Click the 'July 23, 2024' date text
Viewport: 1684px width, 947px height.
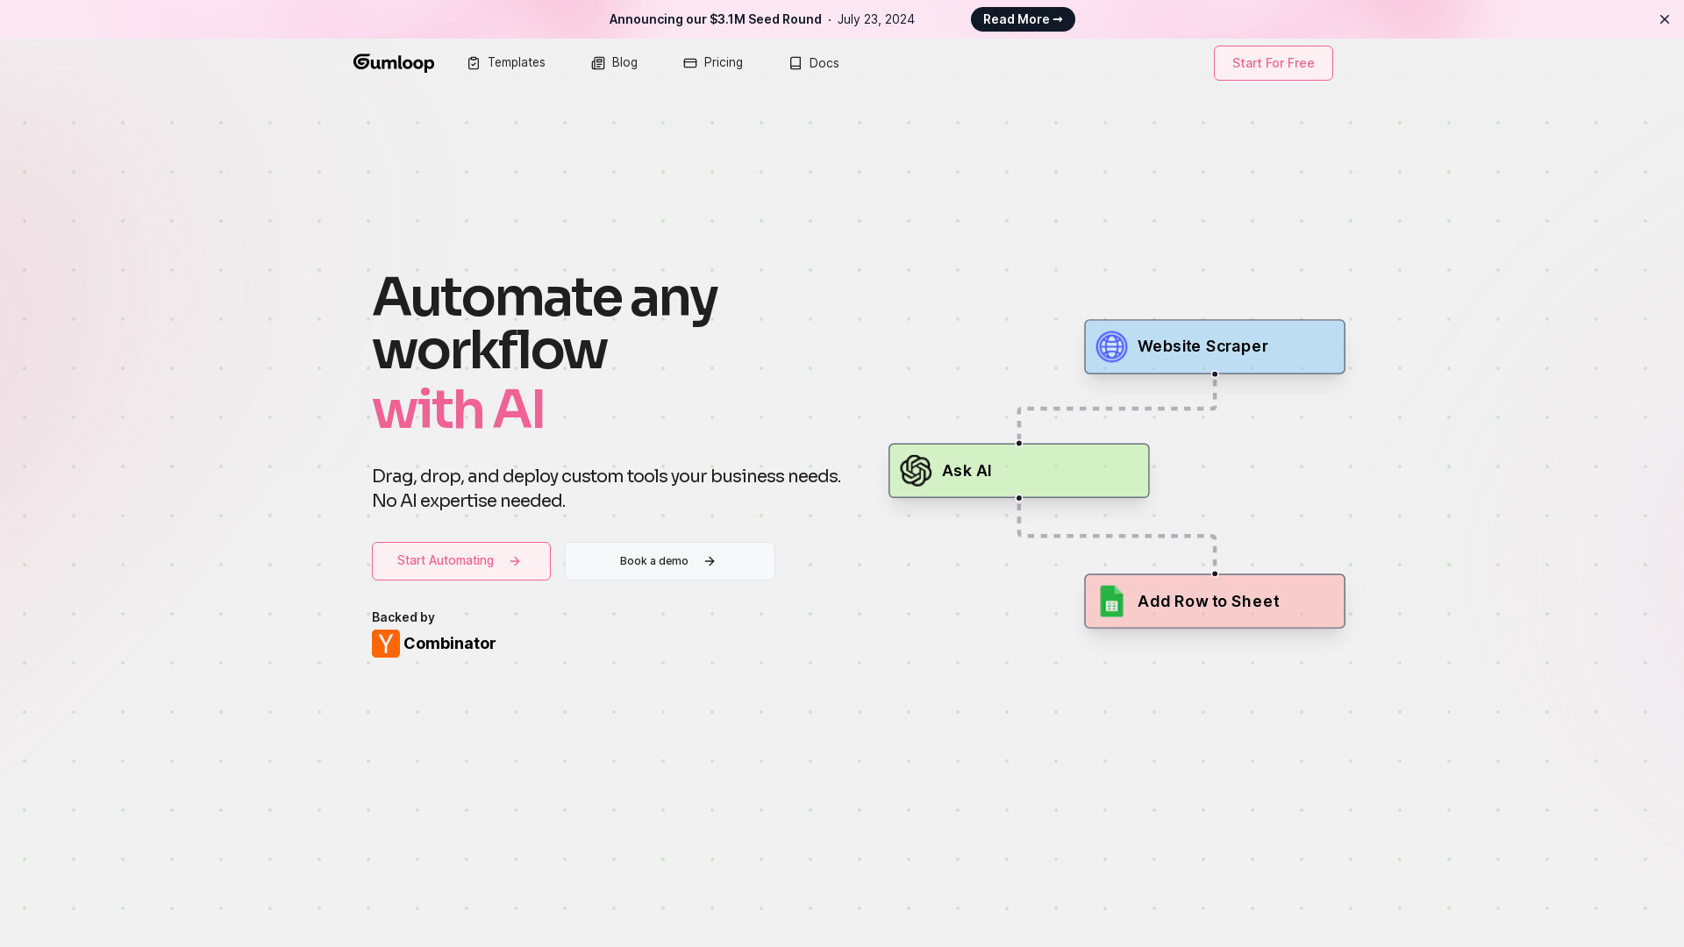876,19
